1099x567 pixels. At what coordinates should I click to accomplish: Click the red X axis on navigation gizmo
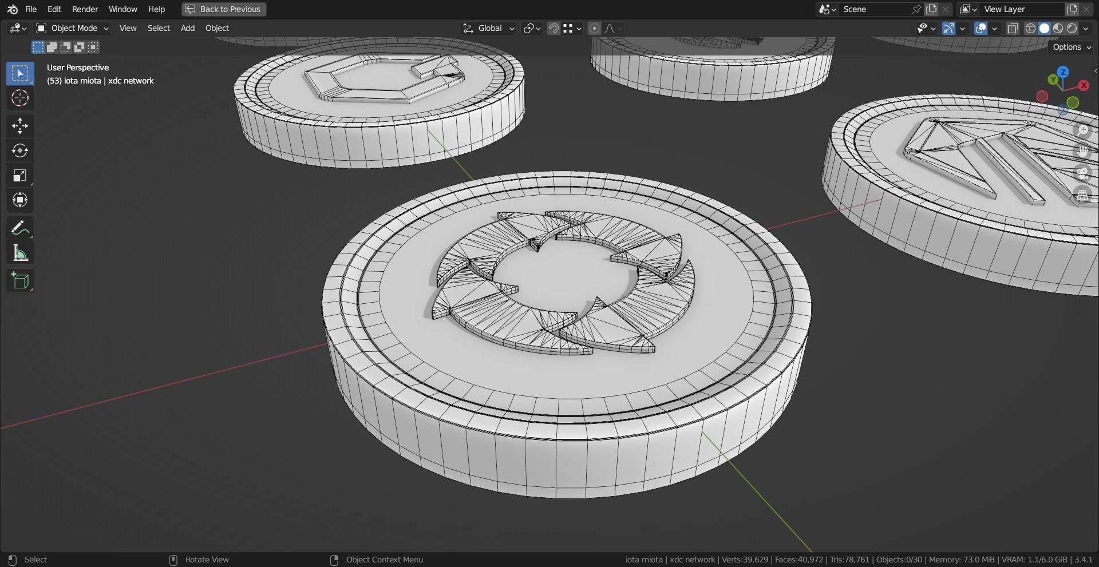tap(1084, 85)
